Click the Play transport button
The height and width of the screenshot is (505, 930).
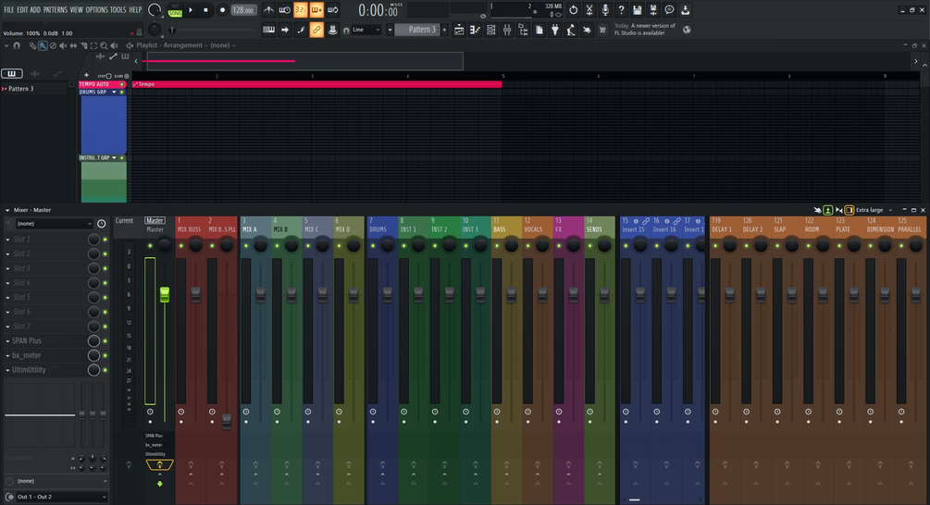(x=191, y=10)
